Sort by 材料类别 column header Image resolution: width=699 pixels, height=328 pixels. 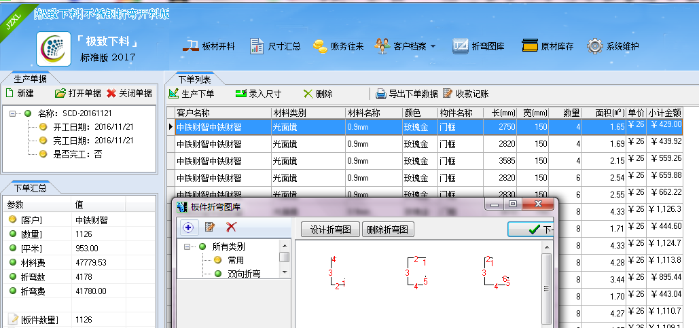[308, 113]
